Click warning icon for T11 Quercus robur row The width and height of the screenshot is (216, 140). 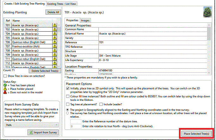[54, 59]
